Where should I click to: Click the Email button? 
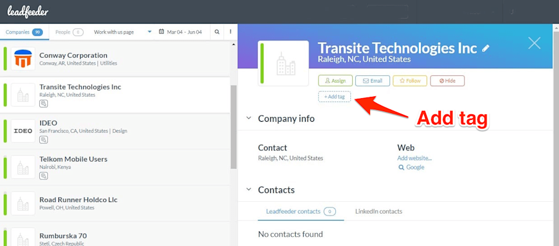click(x=373, y=81)
